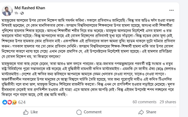Viewport: 188px width, 117px height.
Task: Click the thumbs-up icon on Like button
Action: tap(25, 112)
